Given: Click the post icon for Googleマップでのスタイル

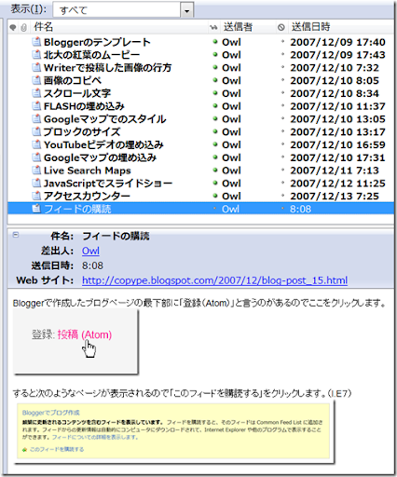Looking at the screenshot, I should click(36, 119).
